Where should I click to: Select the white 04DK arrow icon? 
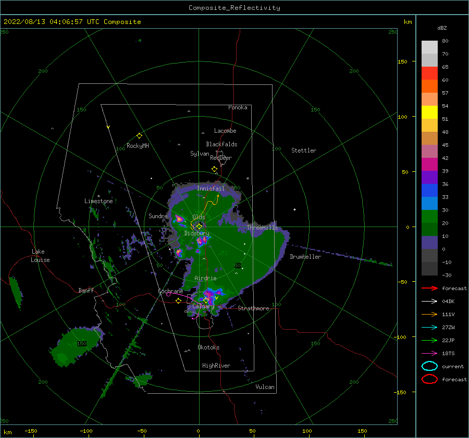coord(429,302)
